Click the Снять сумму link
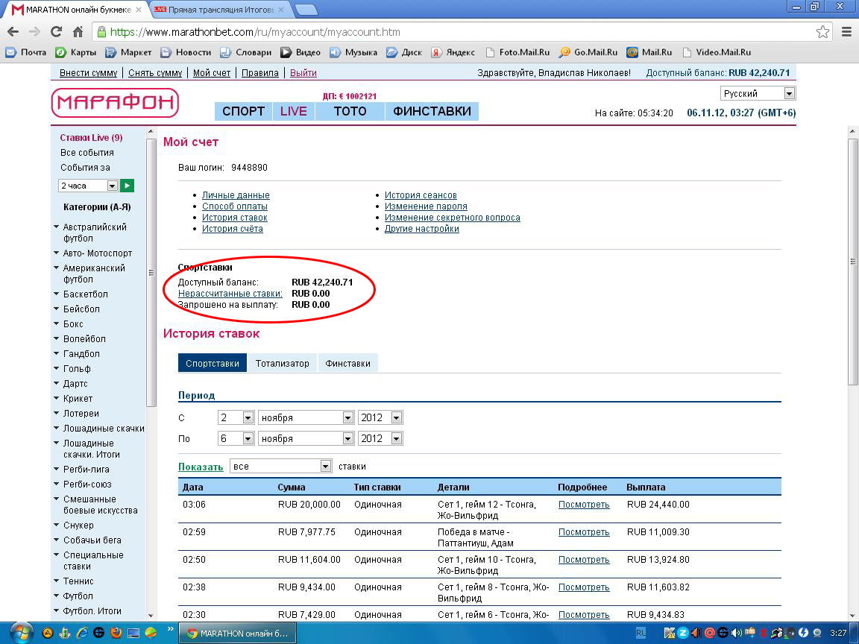The image size is (859, 644). 155,73
